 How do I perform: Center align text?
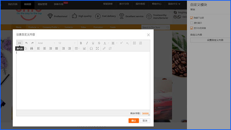[45, 48]
